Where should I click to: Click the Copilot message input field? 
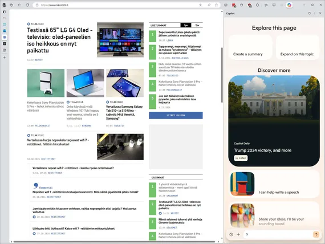[278, 234]
